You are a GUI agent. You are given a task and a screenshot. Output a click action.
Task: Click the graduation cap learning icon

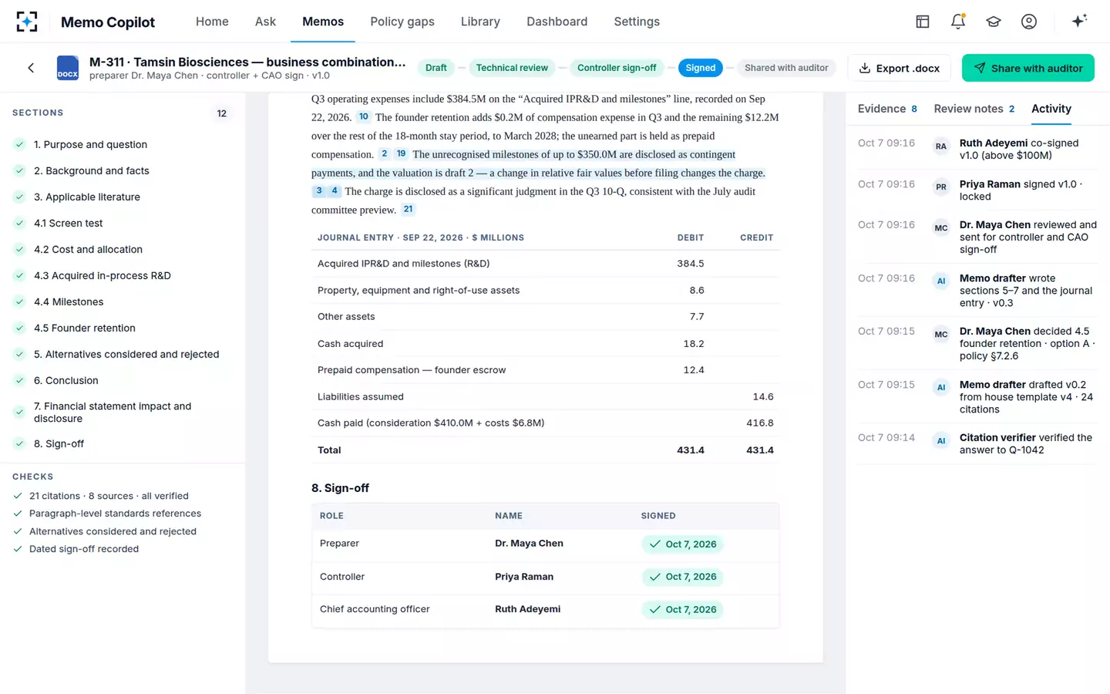(x=994, y=22)
